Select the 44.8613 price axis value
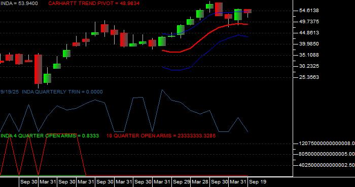The image size is (355, 187). coord(309,33)
